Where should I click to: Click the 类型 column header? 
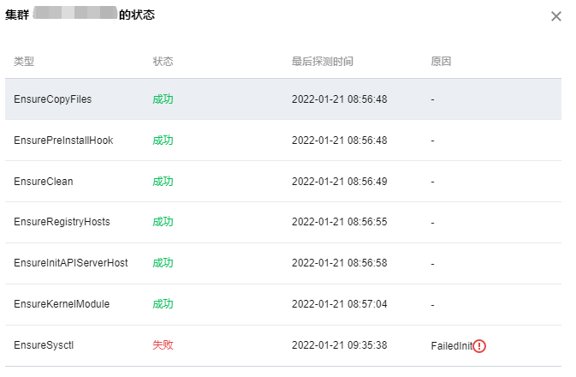click(24, 62)
